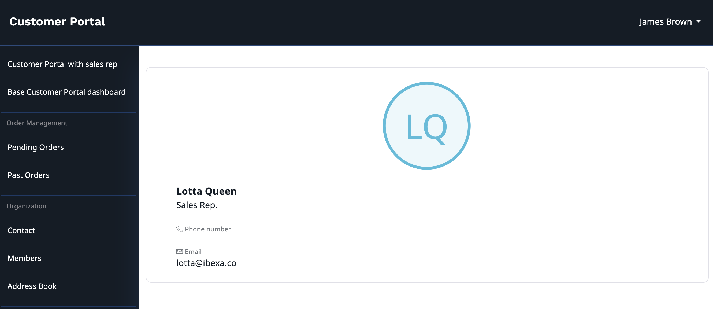The width and height of the screenshot is (713, 309).
Task: Expand the Organization section
Action: point(26,206)
